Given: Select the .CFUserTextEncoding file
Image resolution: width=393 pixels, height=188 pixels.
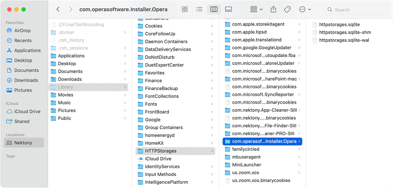Looking at the screenshot, I should [88, 25].
